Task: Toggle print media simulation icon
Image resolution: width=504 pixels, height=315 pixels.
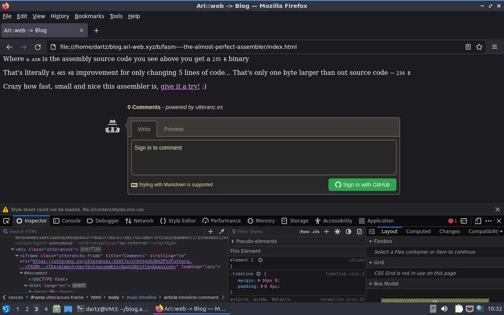Action: point(359,232)
